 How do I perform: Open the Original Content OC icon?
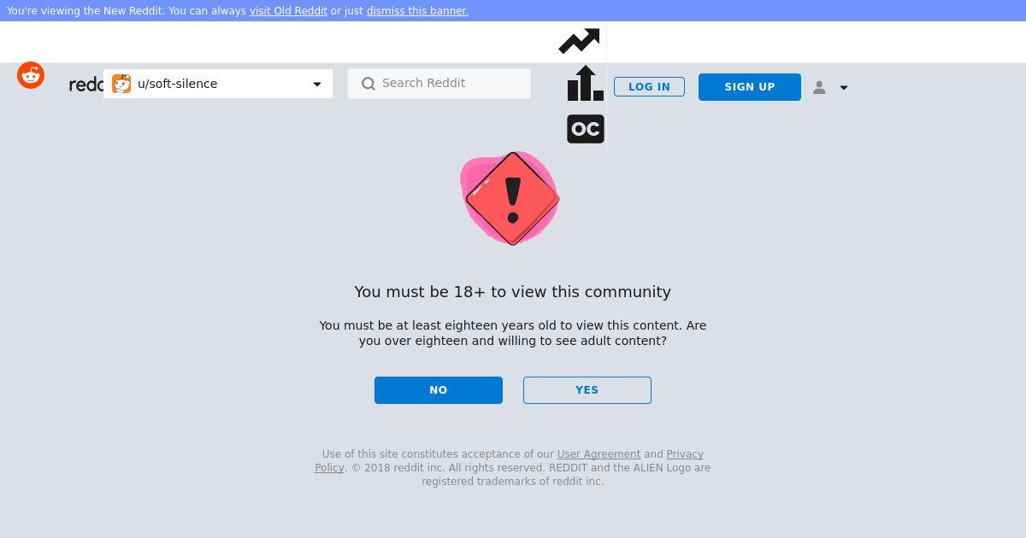(x=586, y=129)
